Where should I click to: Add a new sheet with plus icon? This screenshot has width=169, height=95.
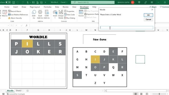click(27, 91)
